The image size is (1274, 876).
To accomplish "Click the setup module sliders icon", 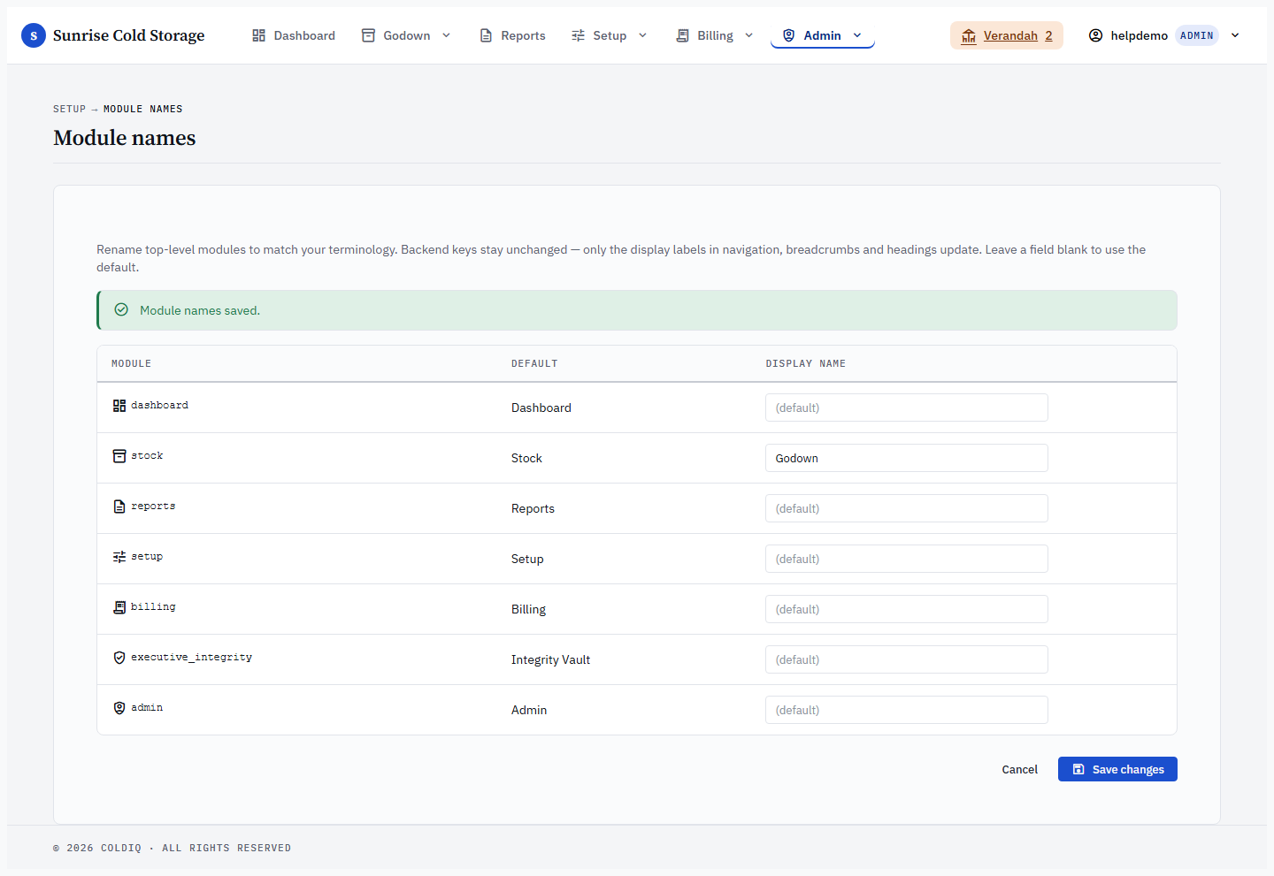I will 119,557.
